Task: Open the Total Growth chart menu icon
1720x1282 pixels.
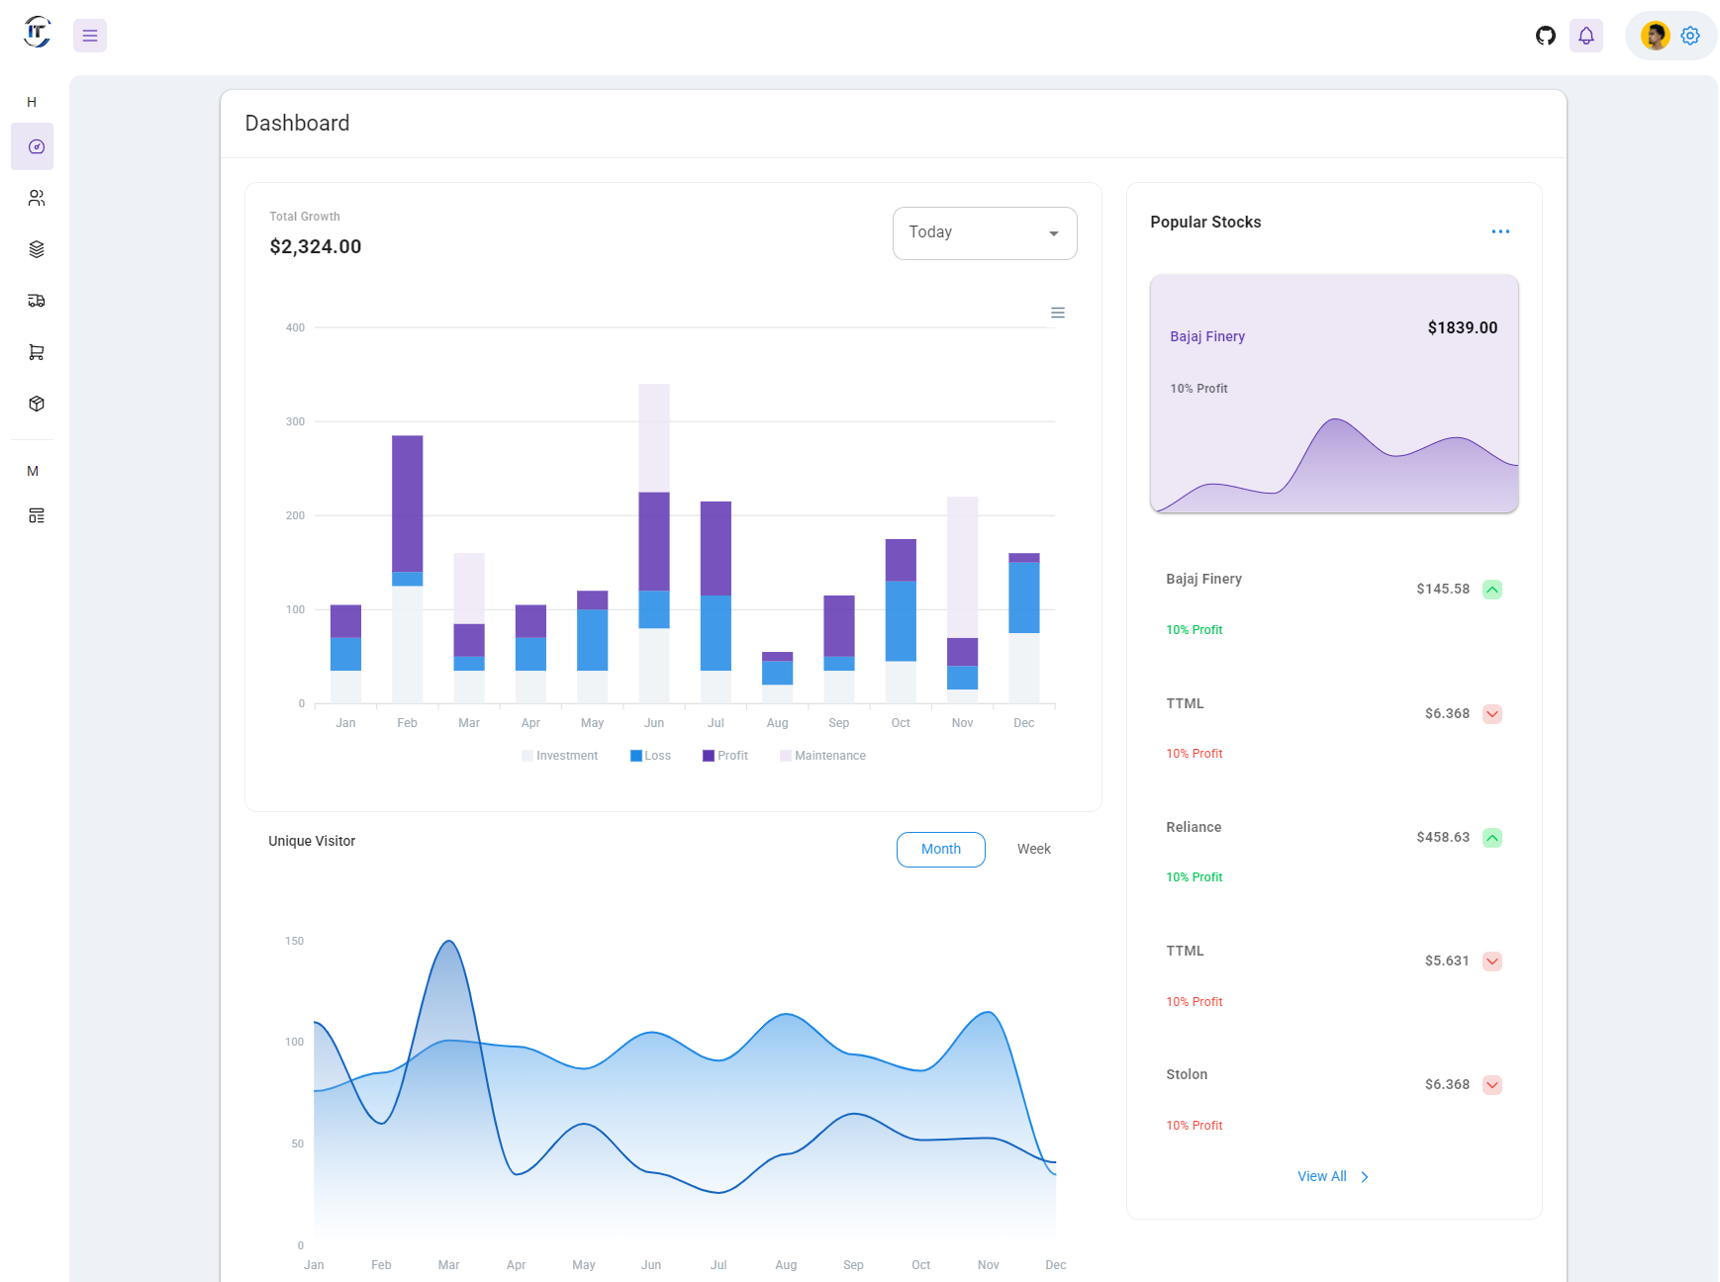Action: click(x=1058, y=313)
